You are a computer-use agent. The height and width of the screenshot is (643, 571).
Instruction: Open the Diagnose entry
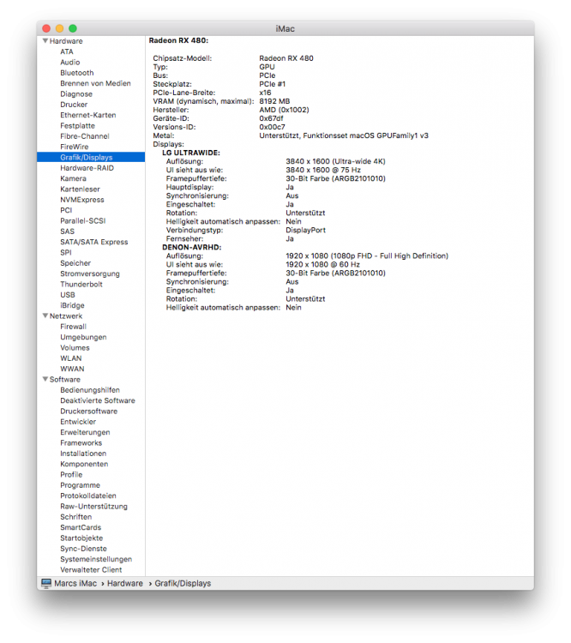pyautogui.click(x=76, y=94)
